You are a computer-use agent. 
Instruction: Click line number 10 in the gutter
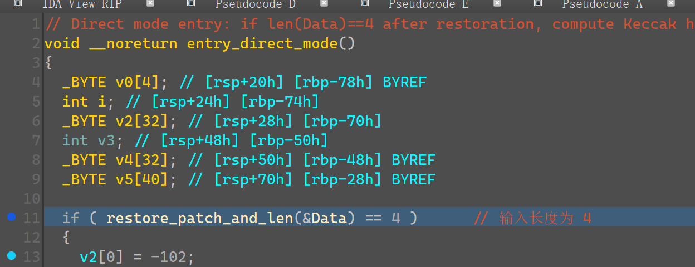click(32, 199)
